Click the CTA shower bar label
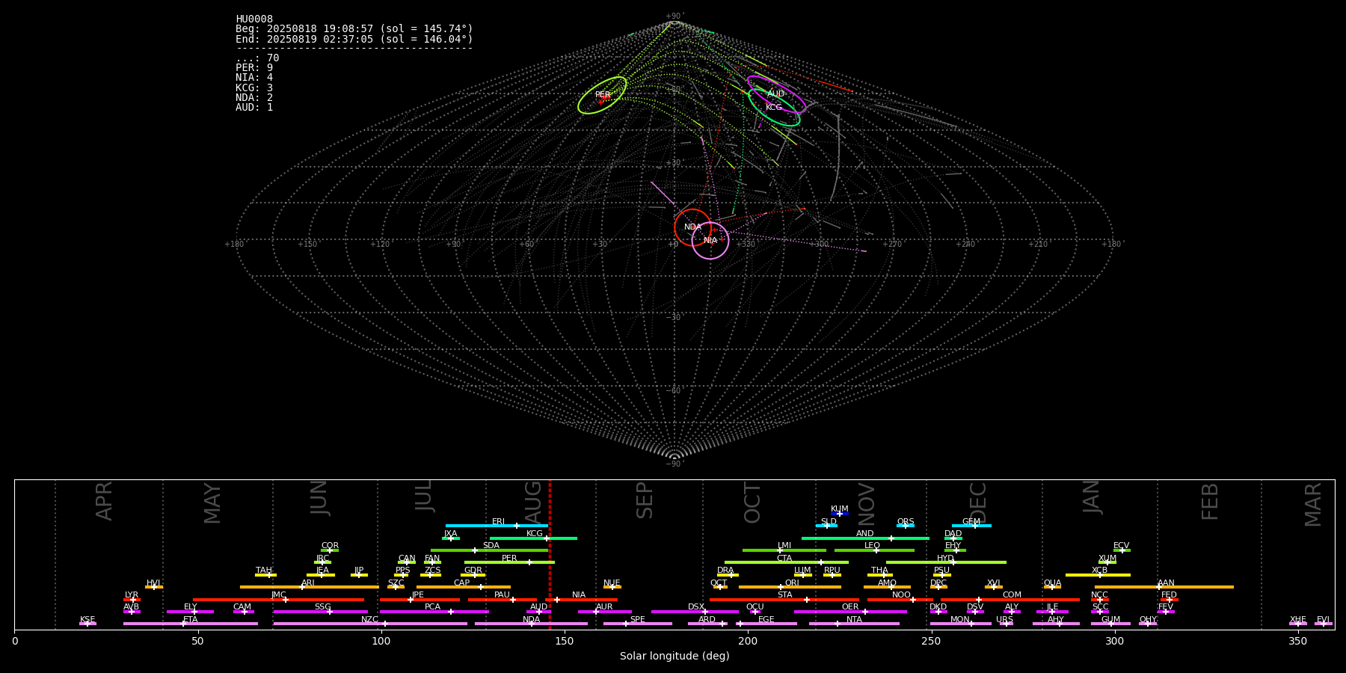 point(784,559)
